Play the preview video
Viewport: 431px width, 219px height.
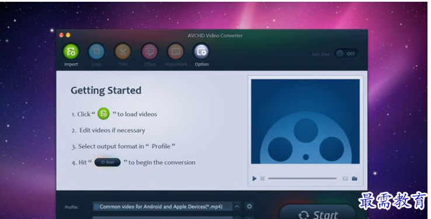254,179
